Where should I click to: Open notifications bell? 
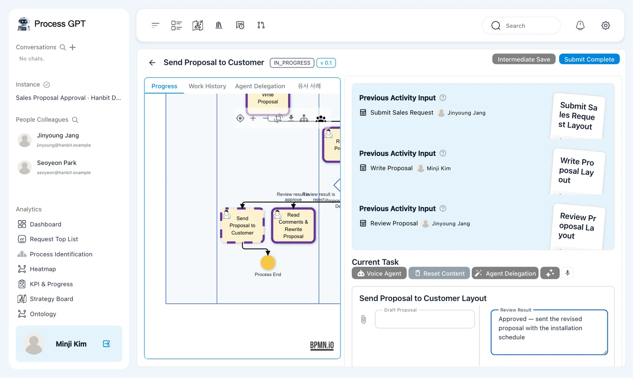coord(580,25)
